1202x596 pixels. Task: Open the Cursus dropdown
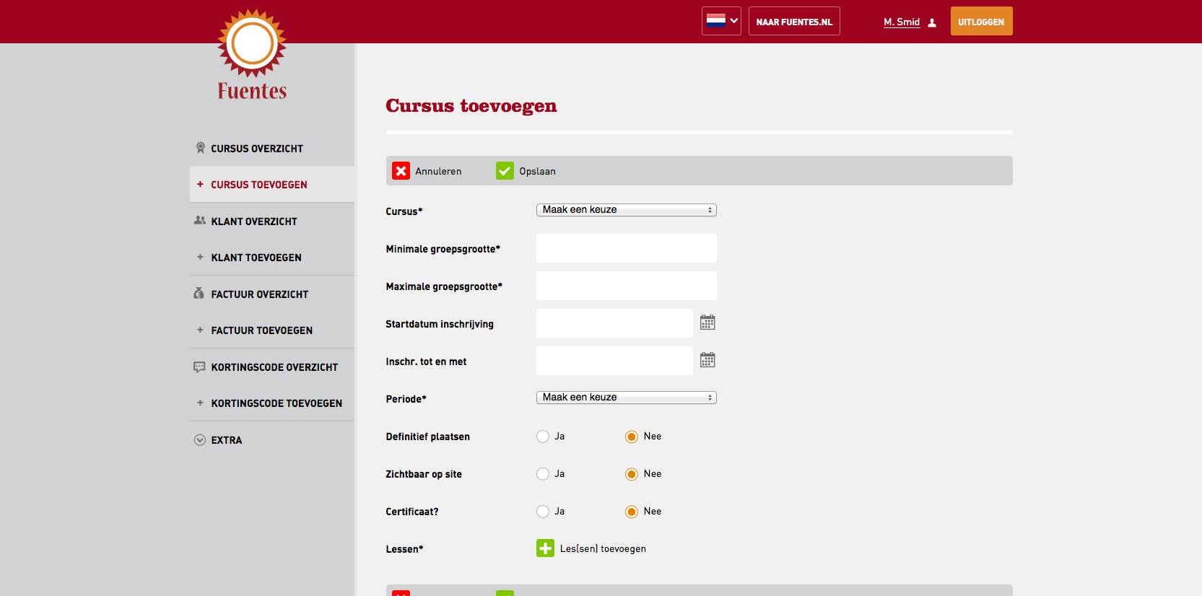[x=626, y=210]
